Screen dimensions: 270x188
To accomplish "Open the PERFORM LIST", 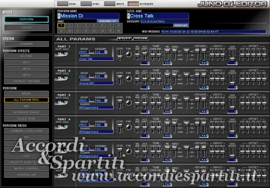I will tap(108, 21).
